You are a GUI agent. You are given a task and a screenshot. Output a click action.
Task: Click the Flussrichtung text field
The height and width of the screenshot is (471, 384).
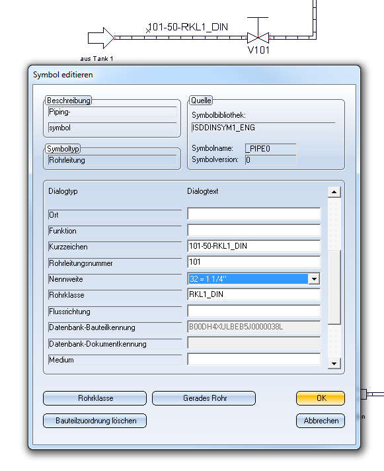pos(254,311)
